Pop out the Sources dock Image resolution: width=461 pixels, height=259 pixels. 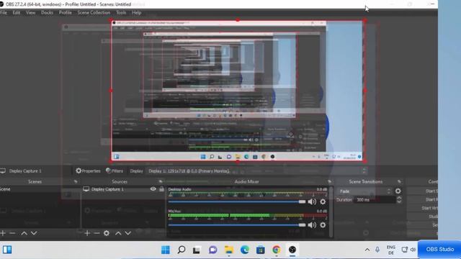[x=160, y=181]
